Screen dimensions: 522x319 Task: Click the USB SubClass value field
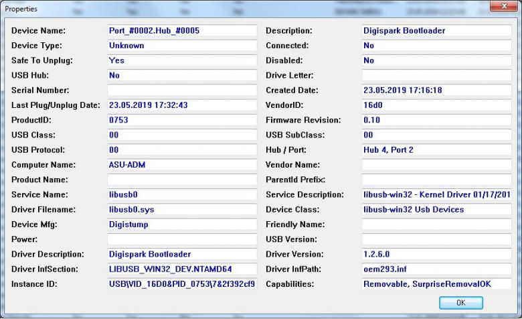(436, 135)
